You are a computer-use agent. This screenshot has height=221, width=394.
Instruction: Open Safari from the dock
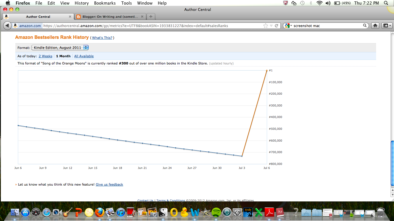pos(47,212)
